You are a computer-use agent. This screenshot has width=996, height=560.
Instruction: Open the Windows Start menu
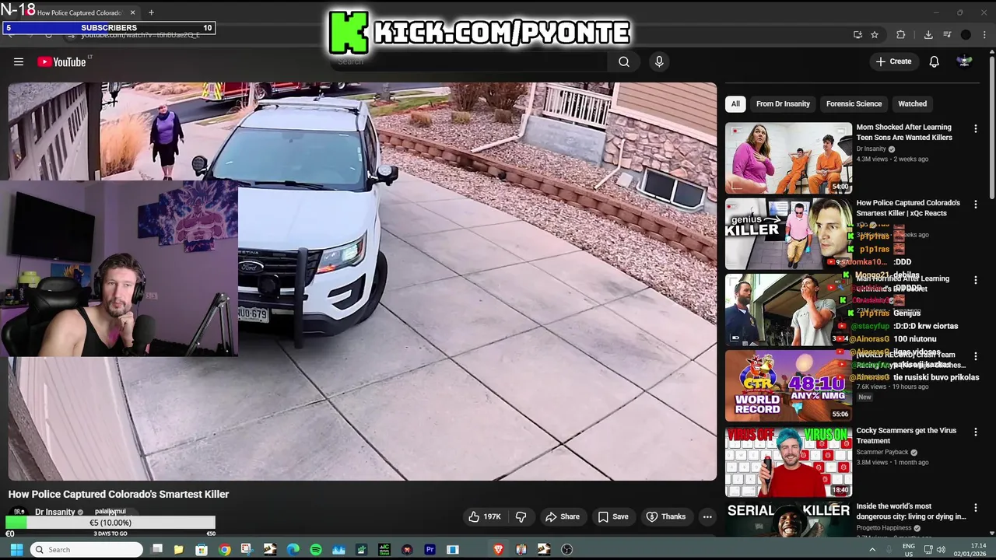point(16,549)
